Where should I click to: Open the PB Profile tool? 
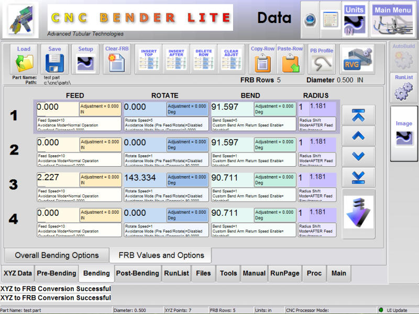pyautogui.click(x=321, y=59)
